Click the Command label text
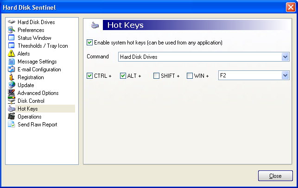The height and width of the screenshot is (188, 298). click(98, 56)
